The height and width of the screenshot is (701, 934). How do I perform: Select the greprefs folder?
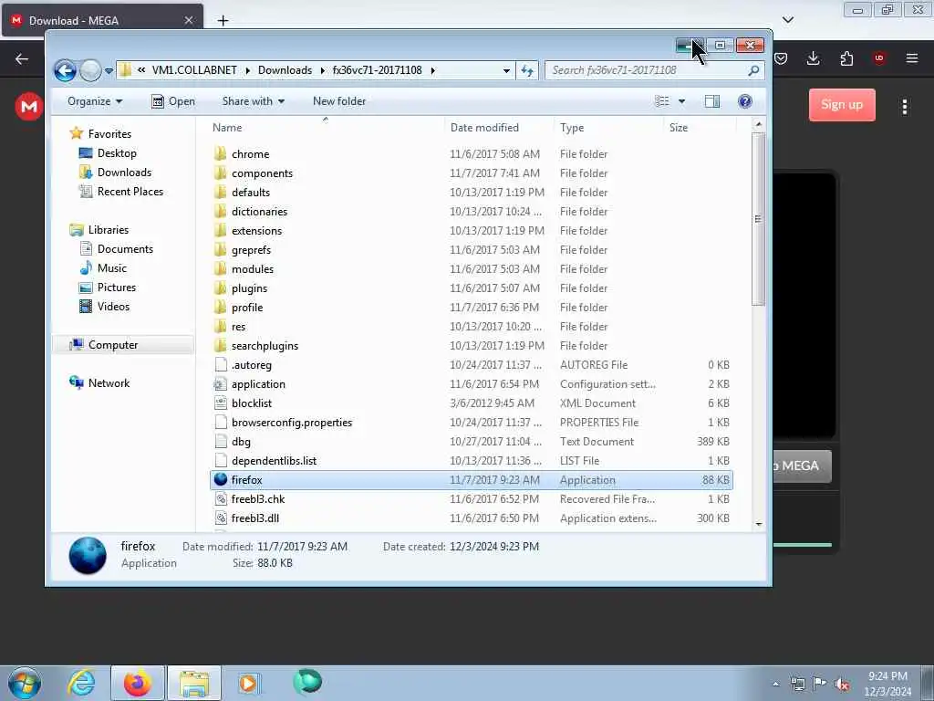coord(252,250)
